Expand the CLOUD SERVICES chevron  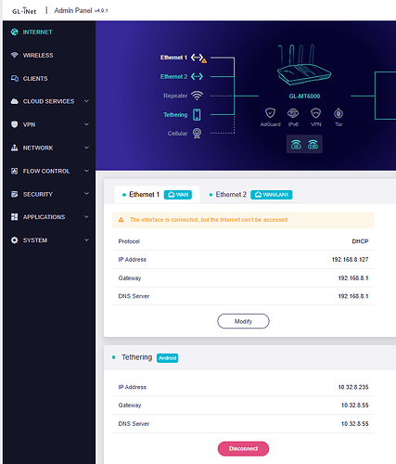pyautogui.click(x=86, y=101)
